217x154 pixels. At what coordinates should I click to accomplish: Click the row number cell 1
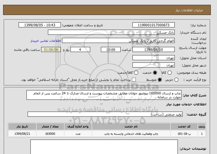(x=202, y=134)
